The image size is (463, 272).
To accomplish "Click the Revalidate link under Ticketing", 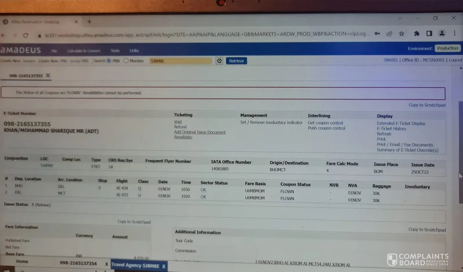I will point(183,137).
